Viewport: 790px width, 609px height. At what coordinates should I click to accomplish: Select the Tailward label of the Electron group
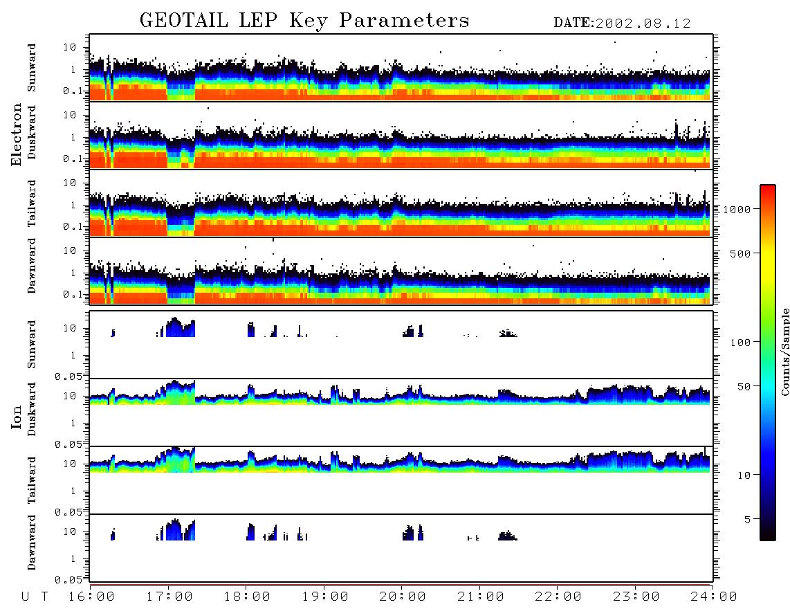click(x=32, y=203)
